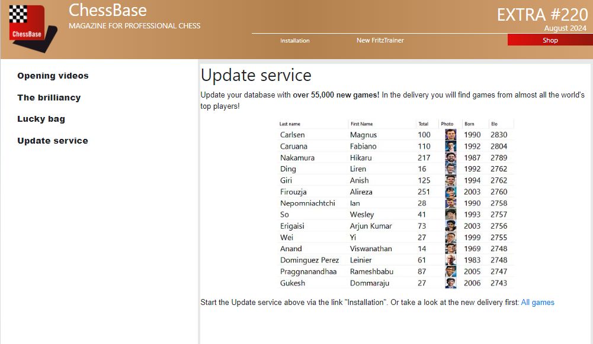The image size is (593, 344).
Task: Select the Dominguez Perez last name cell
Action: click(x=309, y=260)
